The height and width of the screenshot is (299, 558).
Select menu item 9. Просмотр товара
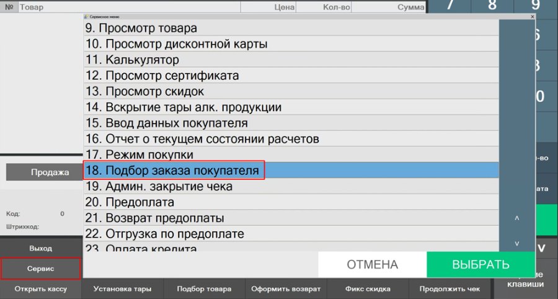pos(291,28)
